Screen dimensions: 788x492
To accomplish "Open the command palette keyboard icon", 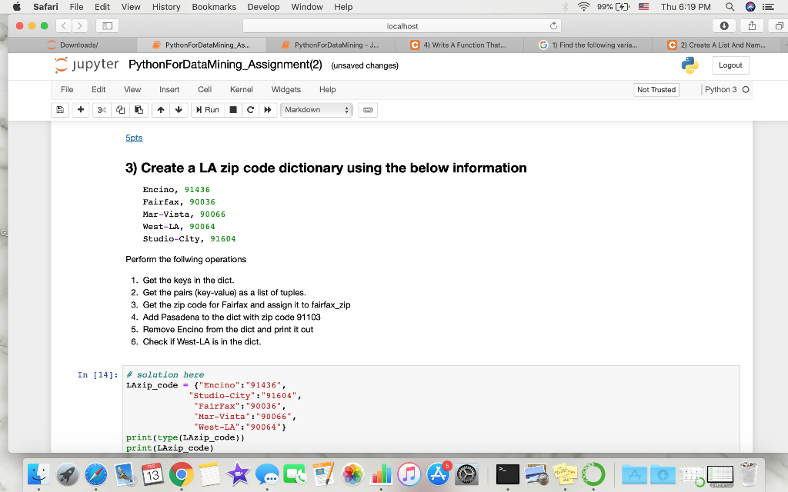I will 368,110.
